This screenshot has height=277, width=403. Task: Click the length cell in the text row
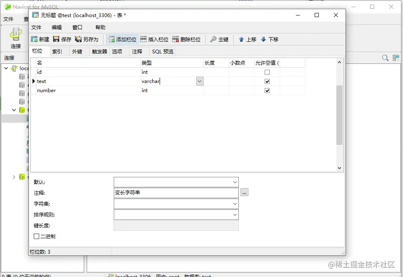[216, 81]
